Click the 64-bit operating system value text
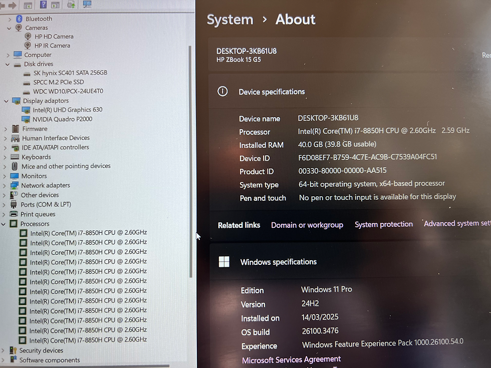 pyautogui.click(x=372, y=184)
